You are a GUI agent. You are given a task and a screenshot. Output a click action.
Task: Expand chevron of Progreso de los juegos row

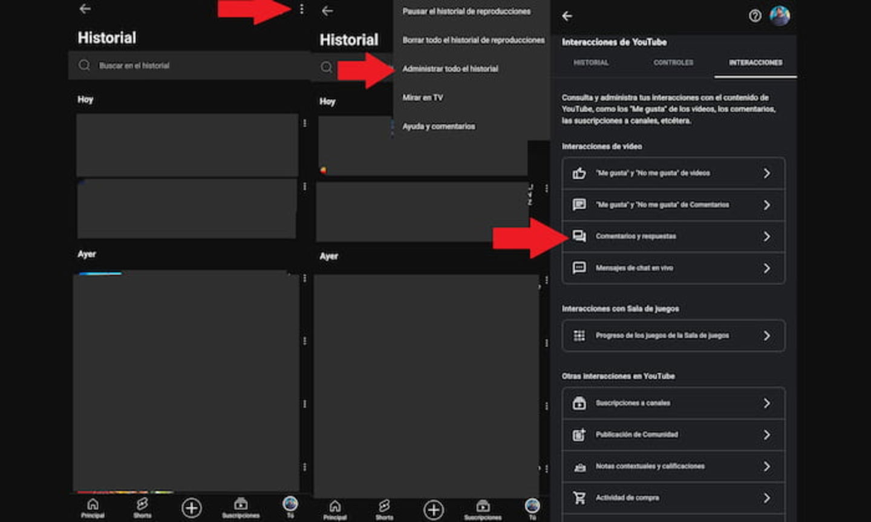coord(766,336)
